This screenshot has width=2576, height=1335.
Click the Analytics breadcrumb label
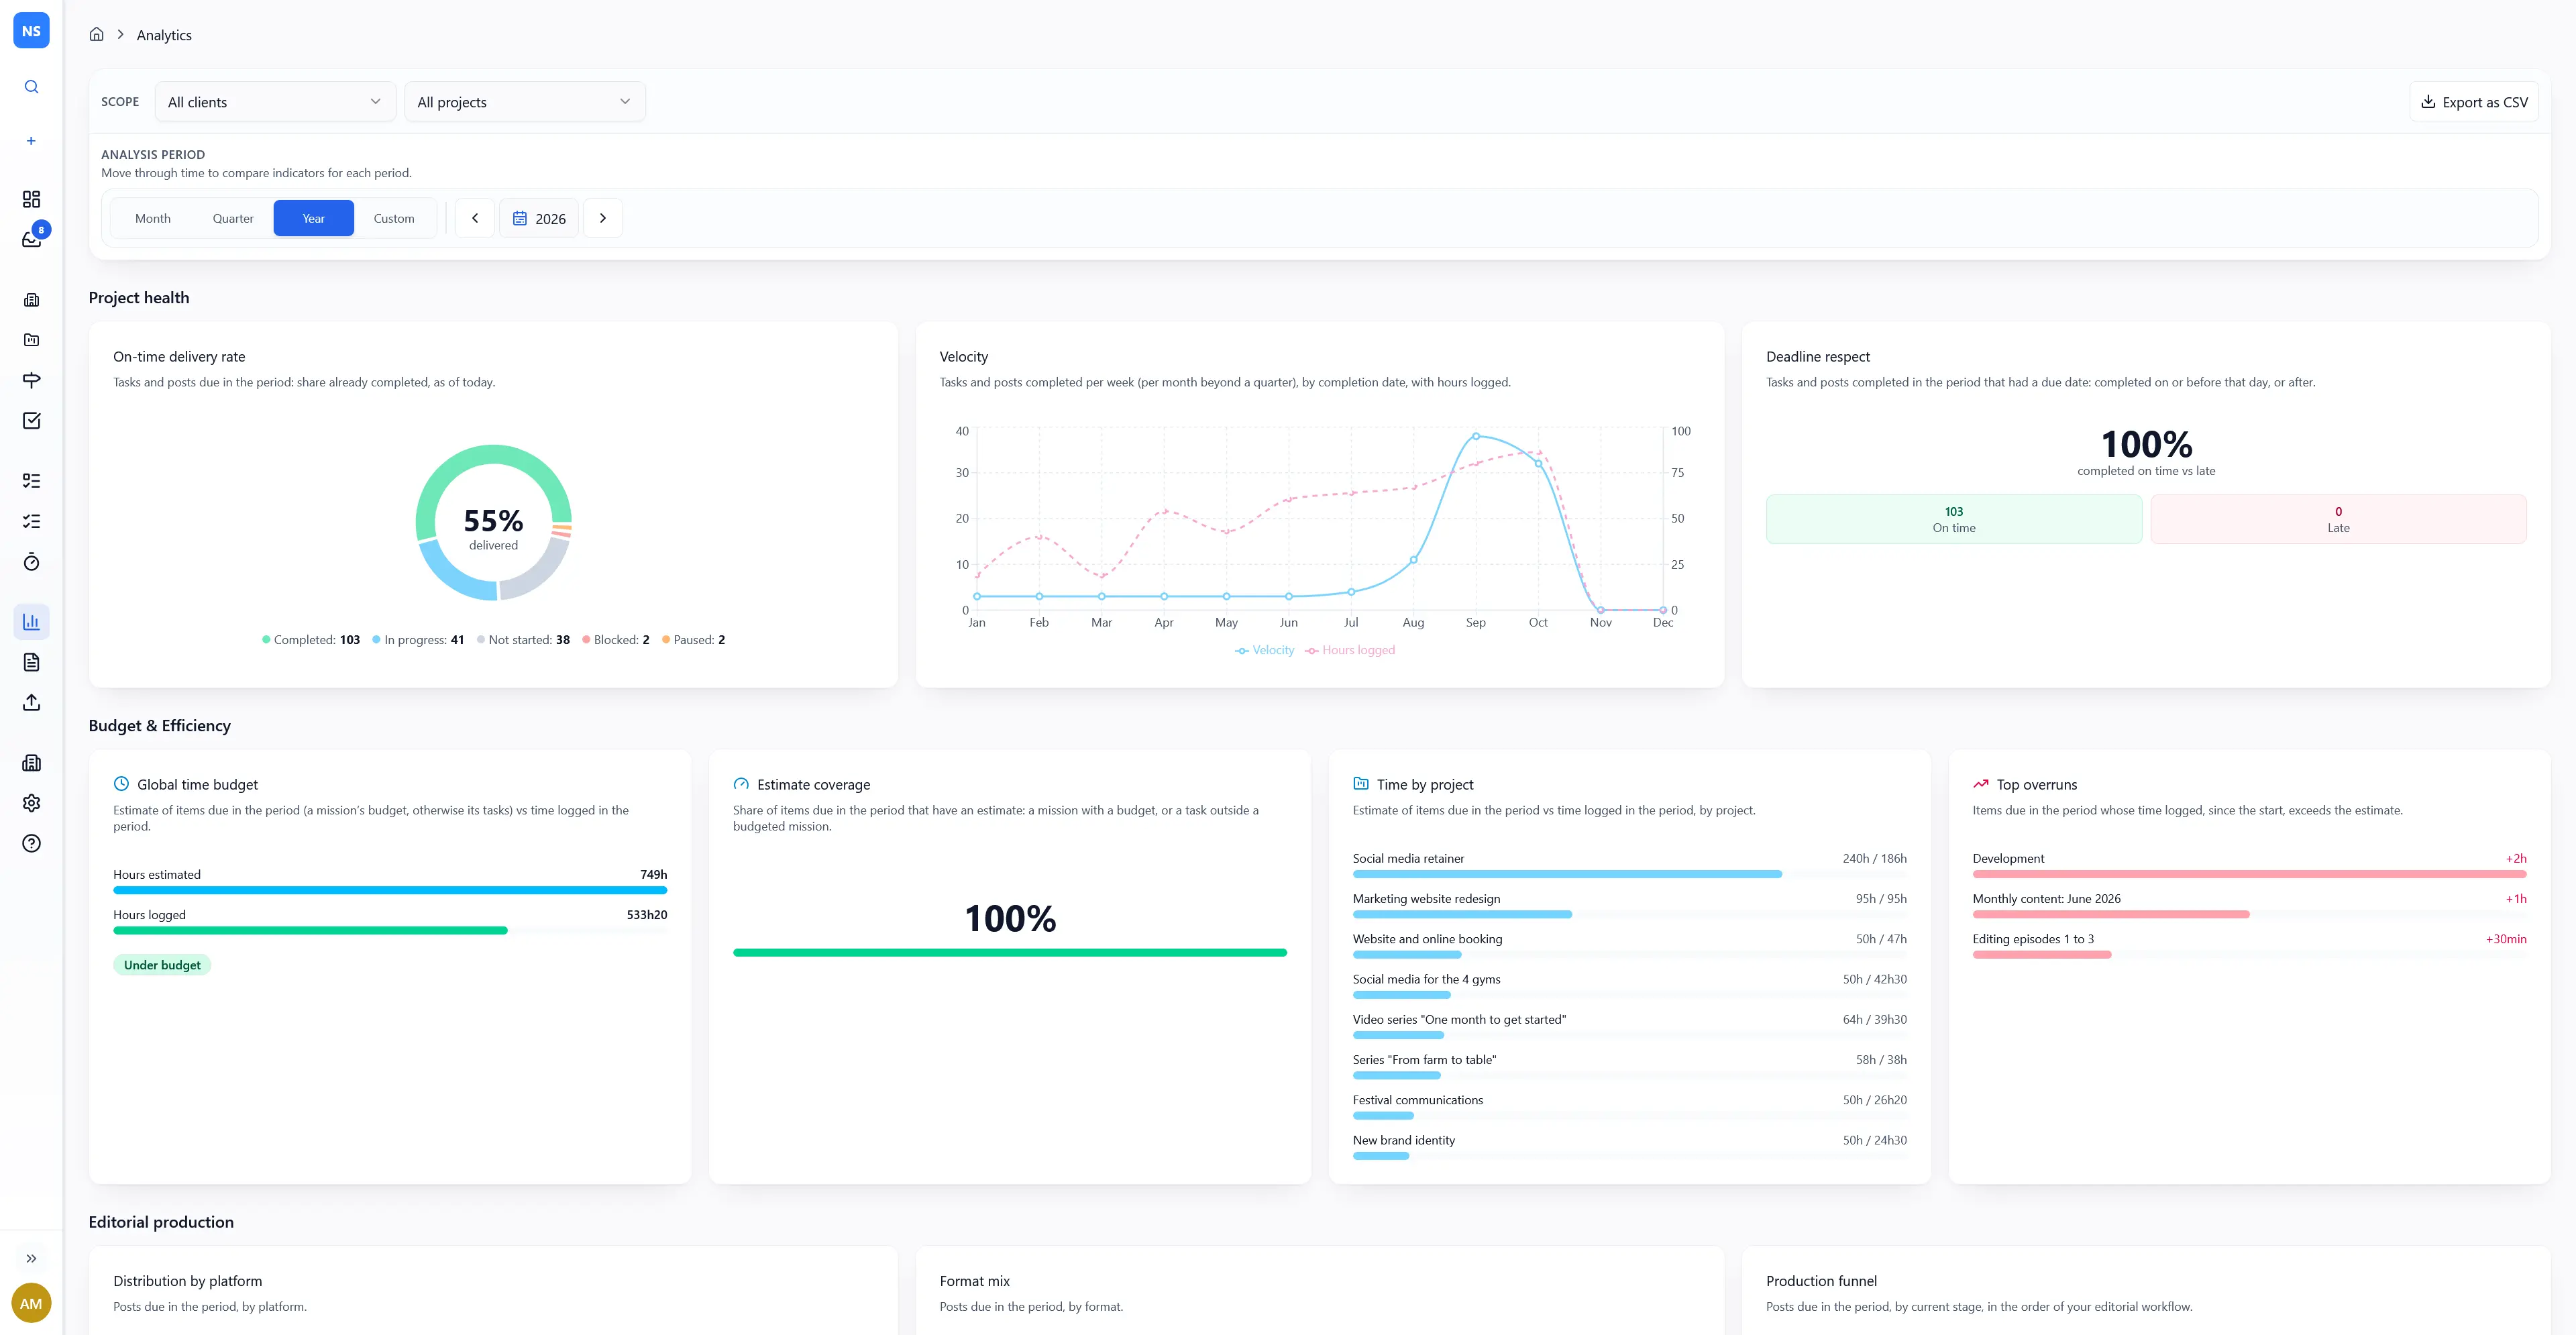164,35
